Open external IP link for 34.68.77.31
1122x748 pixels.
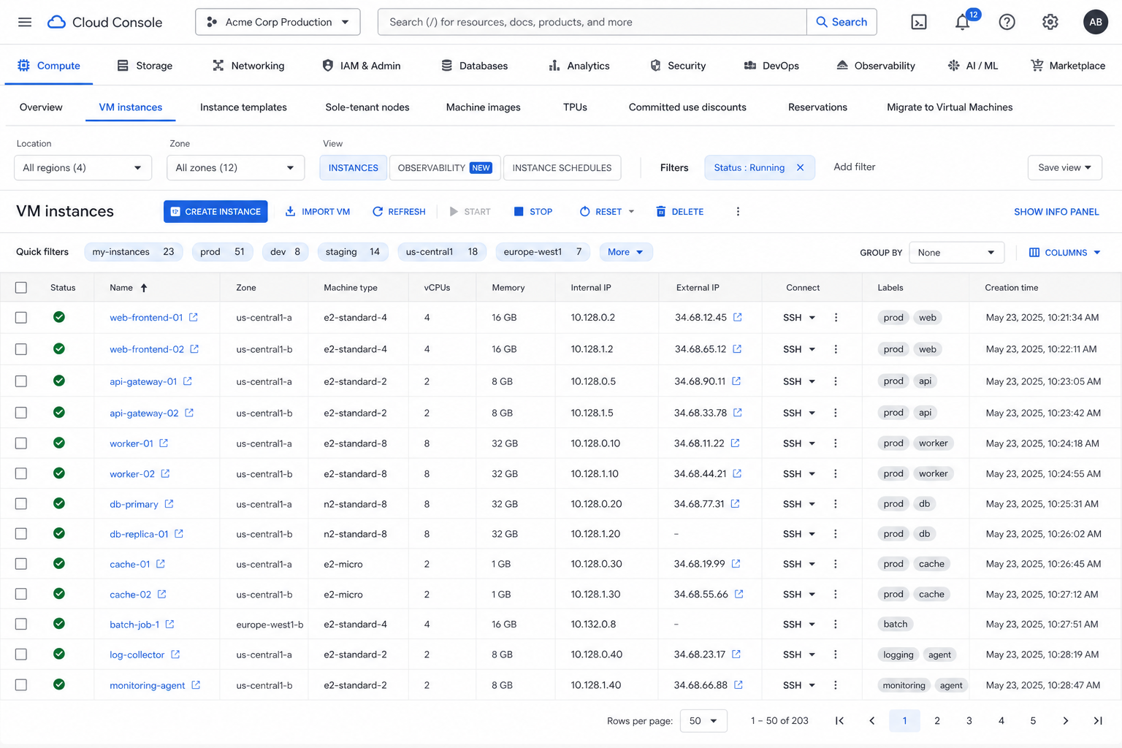pyautogui.click(x=736, y=504)
